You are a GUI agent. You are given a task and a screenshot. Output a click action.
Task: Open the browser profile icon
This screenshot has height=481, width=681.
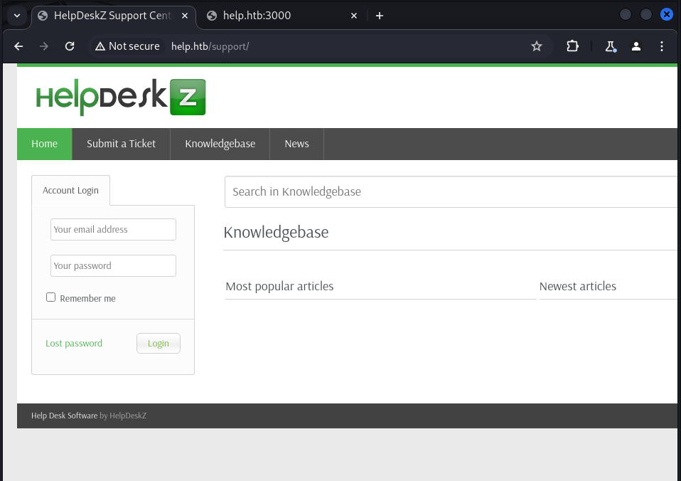pos(636,46)
